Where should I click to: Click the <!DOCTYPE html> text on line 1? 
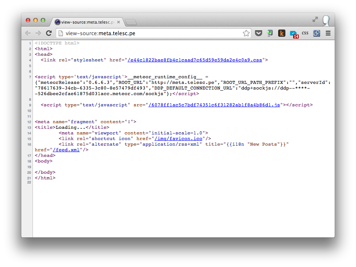pyautogui.click(x=57, y=43)
